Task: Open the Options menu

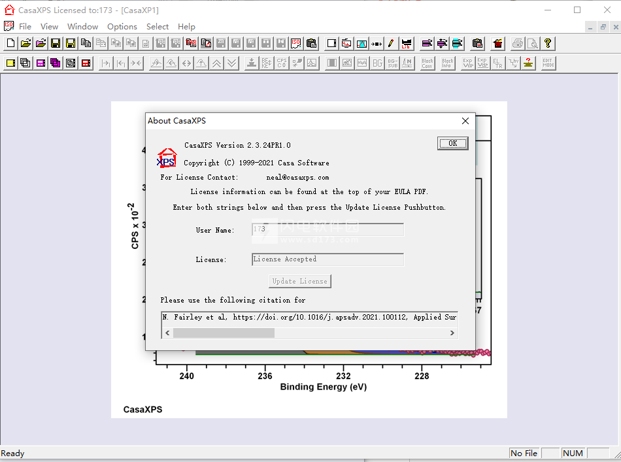Action: click(x=122, y=27)
